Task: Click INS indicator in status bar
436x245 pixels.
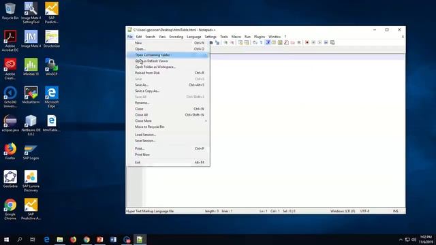Action: click(x=395, y=211)
